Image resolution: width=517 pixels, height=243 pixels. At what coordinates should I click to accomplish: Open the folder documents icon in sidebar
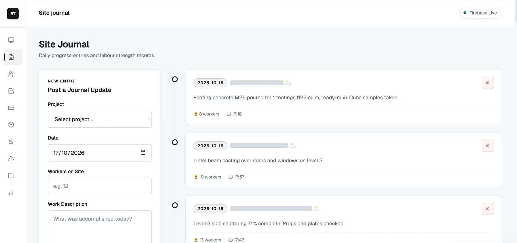pos(11,176)
